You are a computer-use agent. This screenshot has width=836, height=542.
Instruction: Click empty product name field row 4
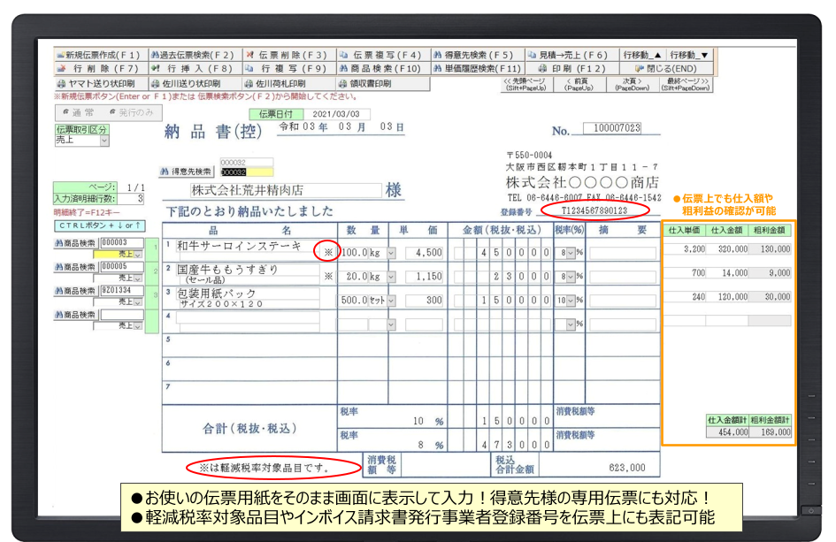(x=248, y=317)
